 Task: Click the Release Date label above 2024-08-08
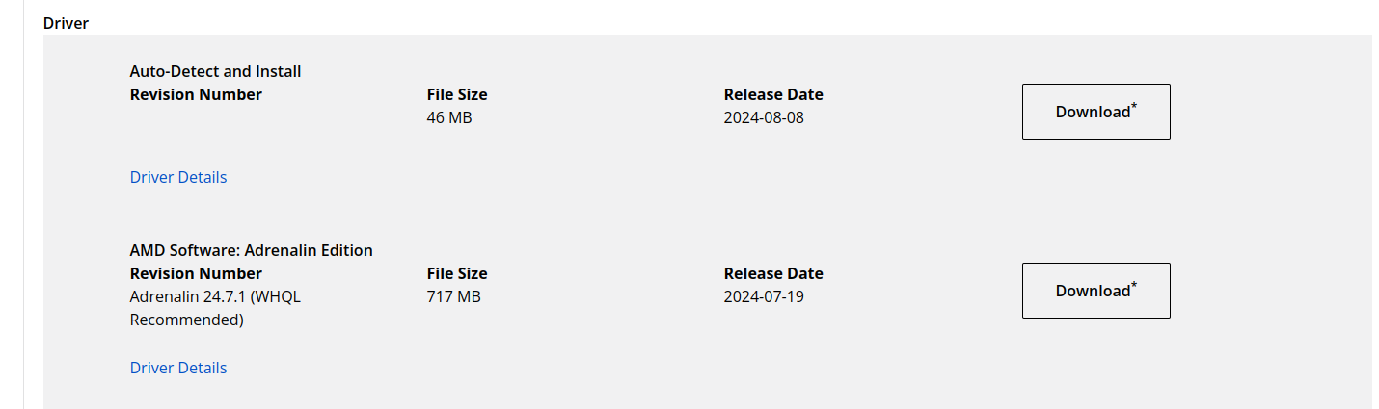(x=773, y=94)
